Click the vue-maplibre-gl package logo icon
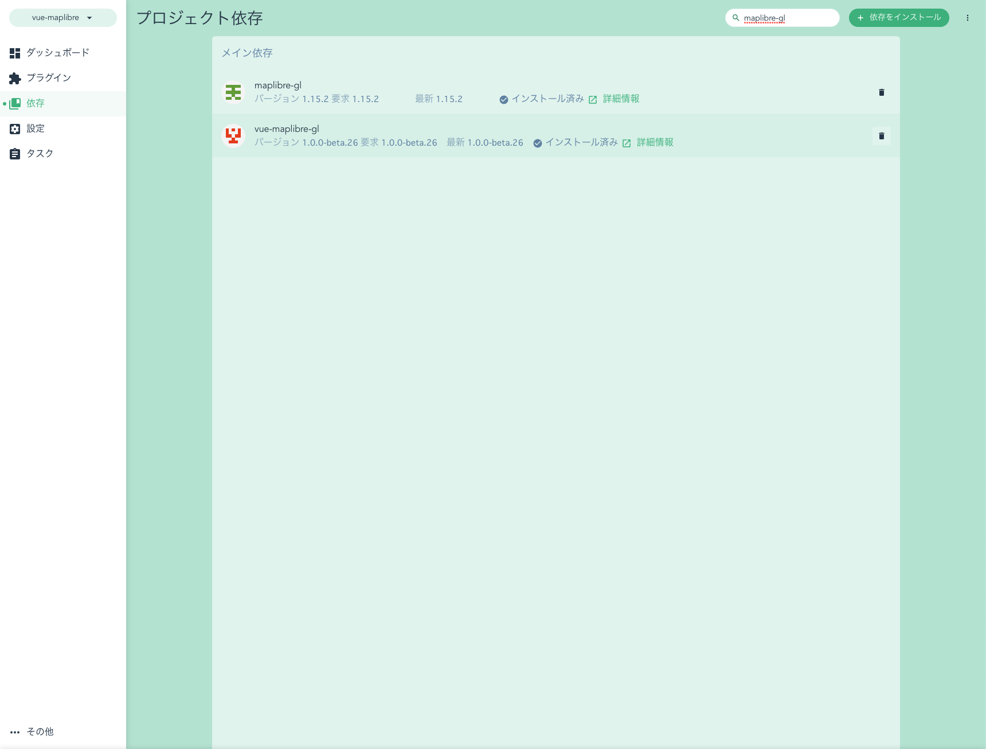This screenshot has height=749, width=986. point(233,136)
